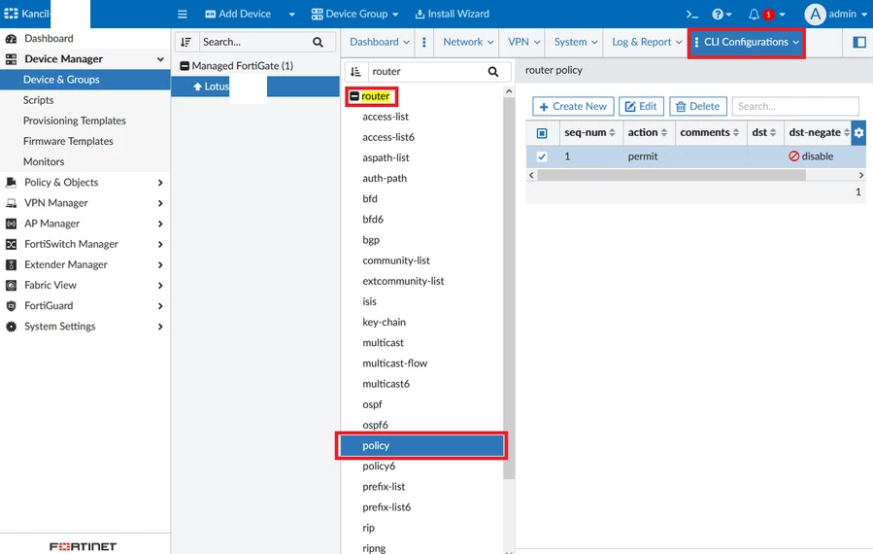The image size is (873, 554).
Task: Click the CLI tree sort icon
Action: pos(355,71)
